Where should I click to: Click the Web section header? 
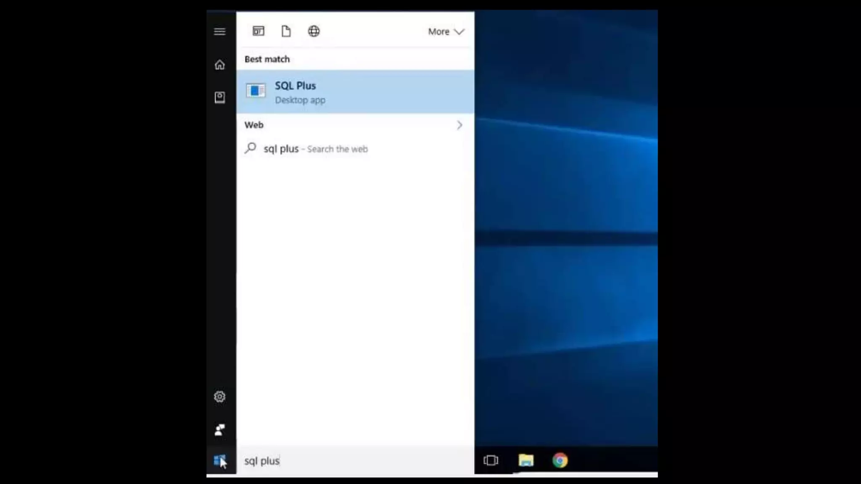point(254,125)
